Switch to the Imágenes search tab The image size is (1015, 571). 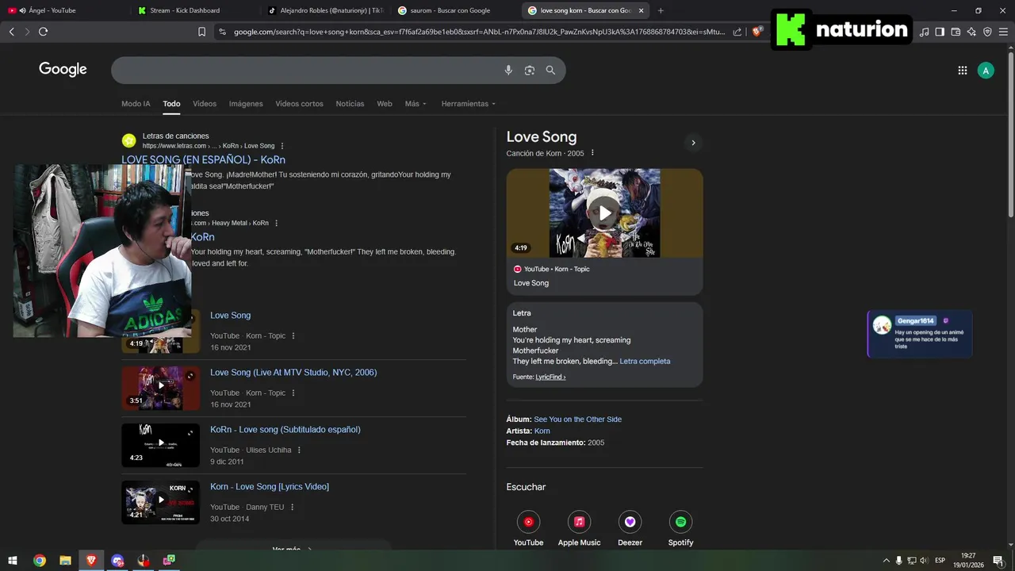click(246, 104)
